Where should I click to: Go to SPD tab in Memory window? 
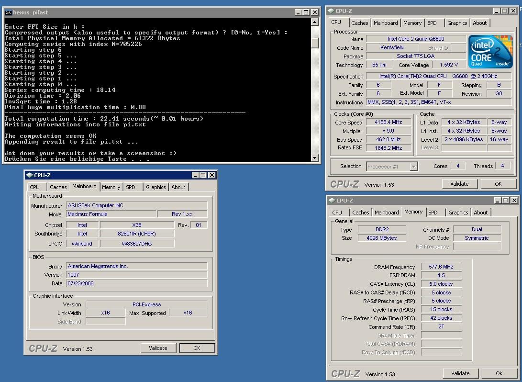[433, 213]
